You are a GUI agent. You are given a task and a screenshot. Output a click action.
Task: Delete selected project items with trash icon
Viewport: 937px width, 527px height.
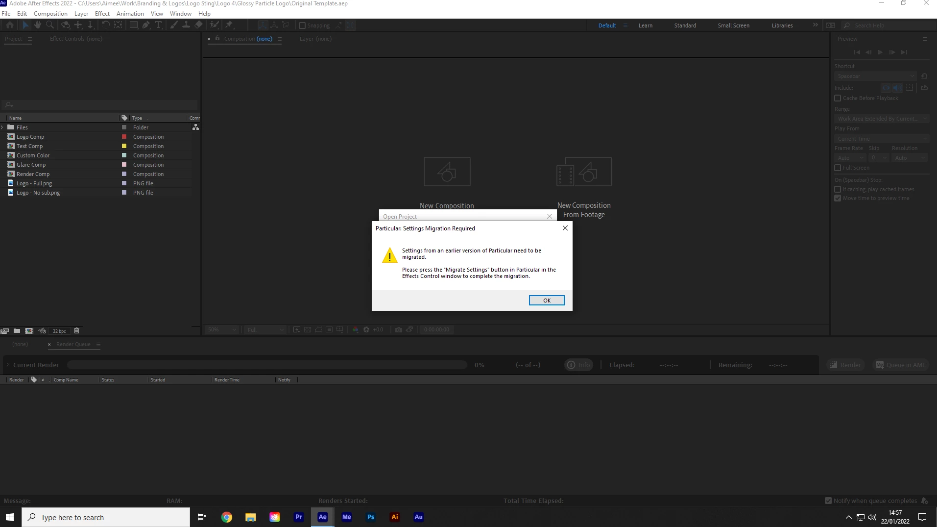point(76,331)
